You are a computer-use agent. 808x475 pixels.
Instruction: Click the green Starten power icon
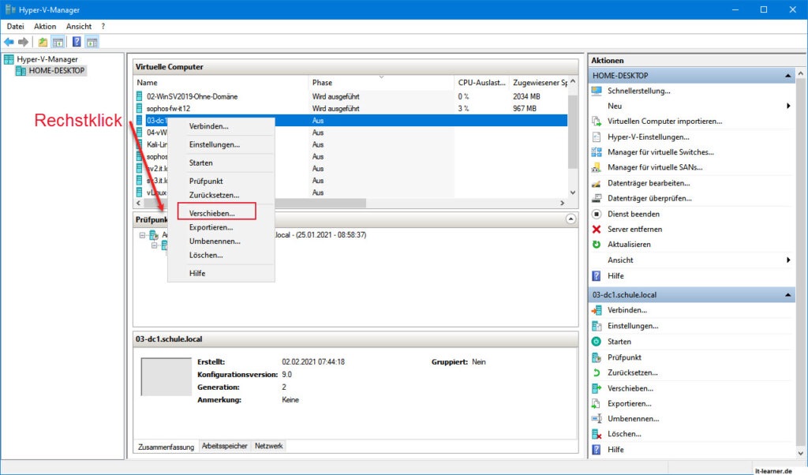[597, 342]
